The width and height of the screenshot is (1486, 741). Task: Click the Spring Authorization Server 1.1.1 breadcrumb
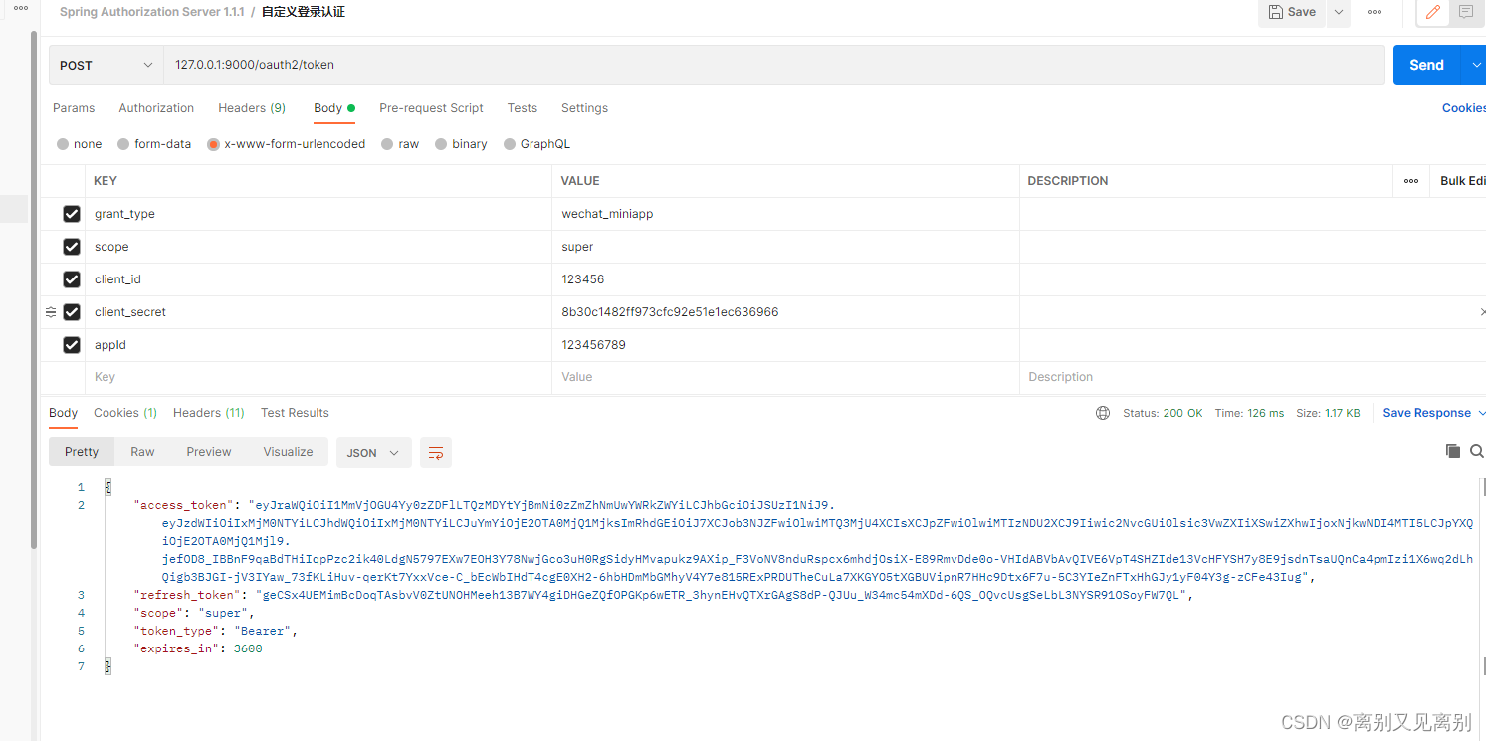pyautogui.click(x=152, y=12)
